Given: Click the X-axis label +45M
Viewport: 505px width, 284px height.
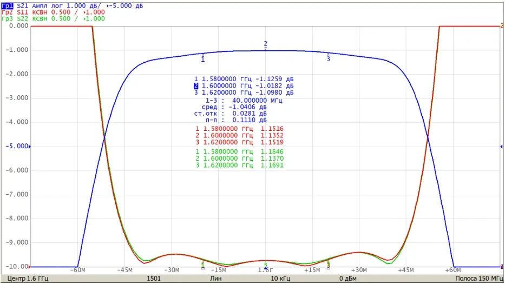Looking at the screenshot, I should tap(406, 270).
